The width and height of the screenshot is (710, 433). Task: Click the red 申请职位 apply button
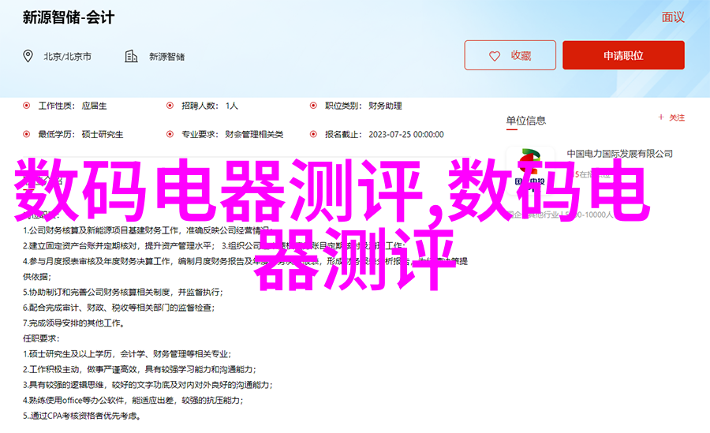623,55
